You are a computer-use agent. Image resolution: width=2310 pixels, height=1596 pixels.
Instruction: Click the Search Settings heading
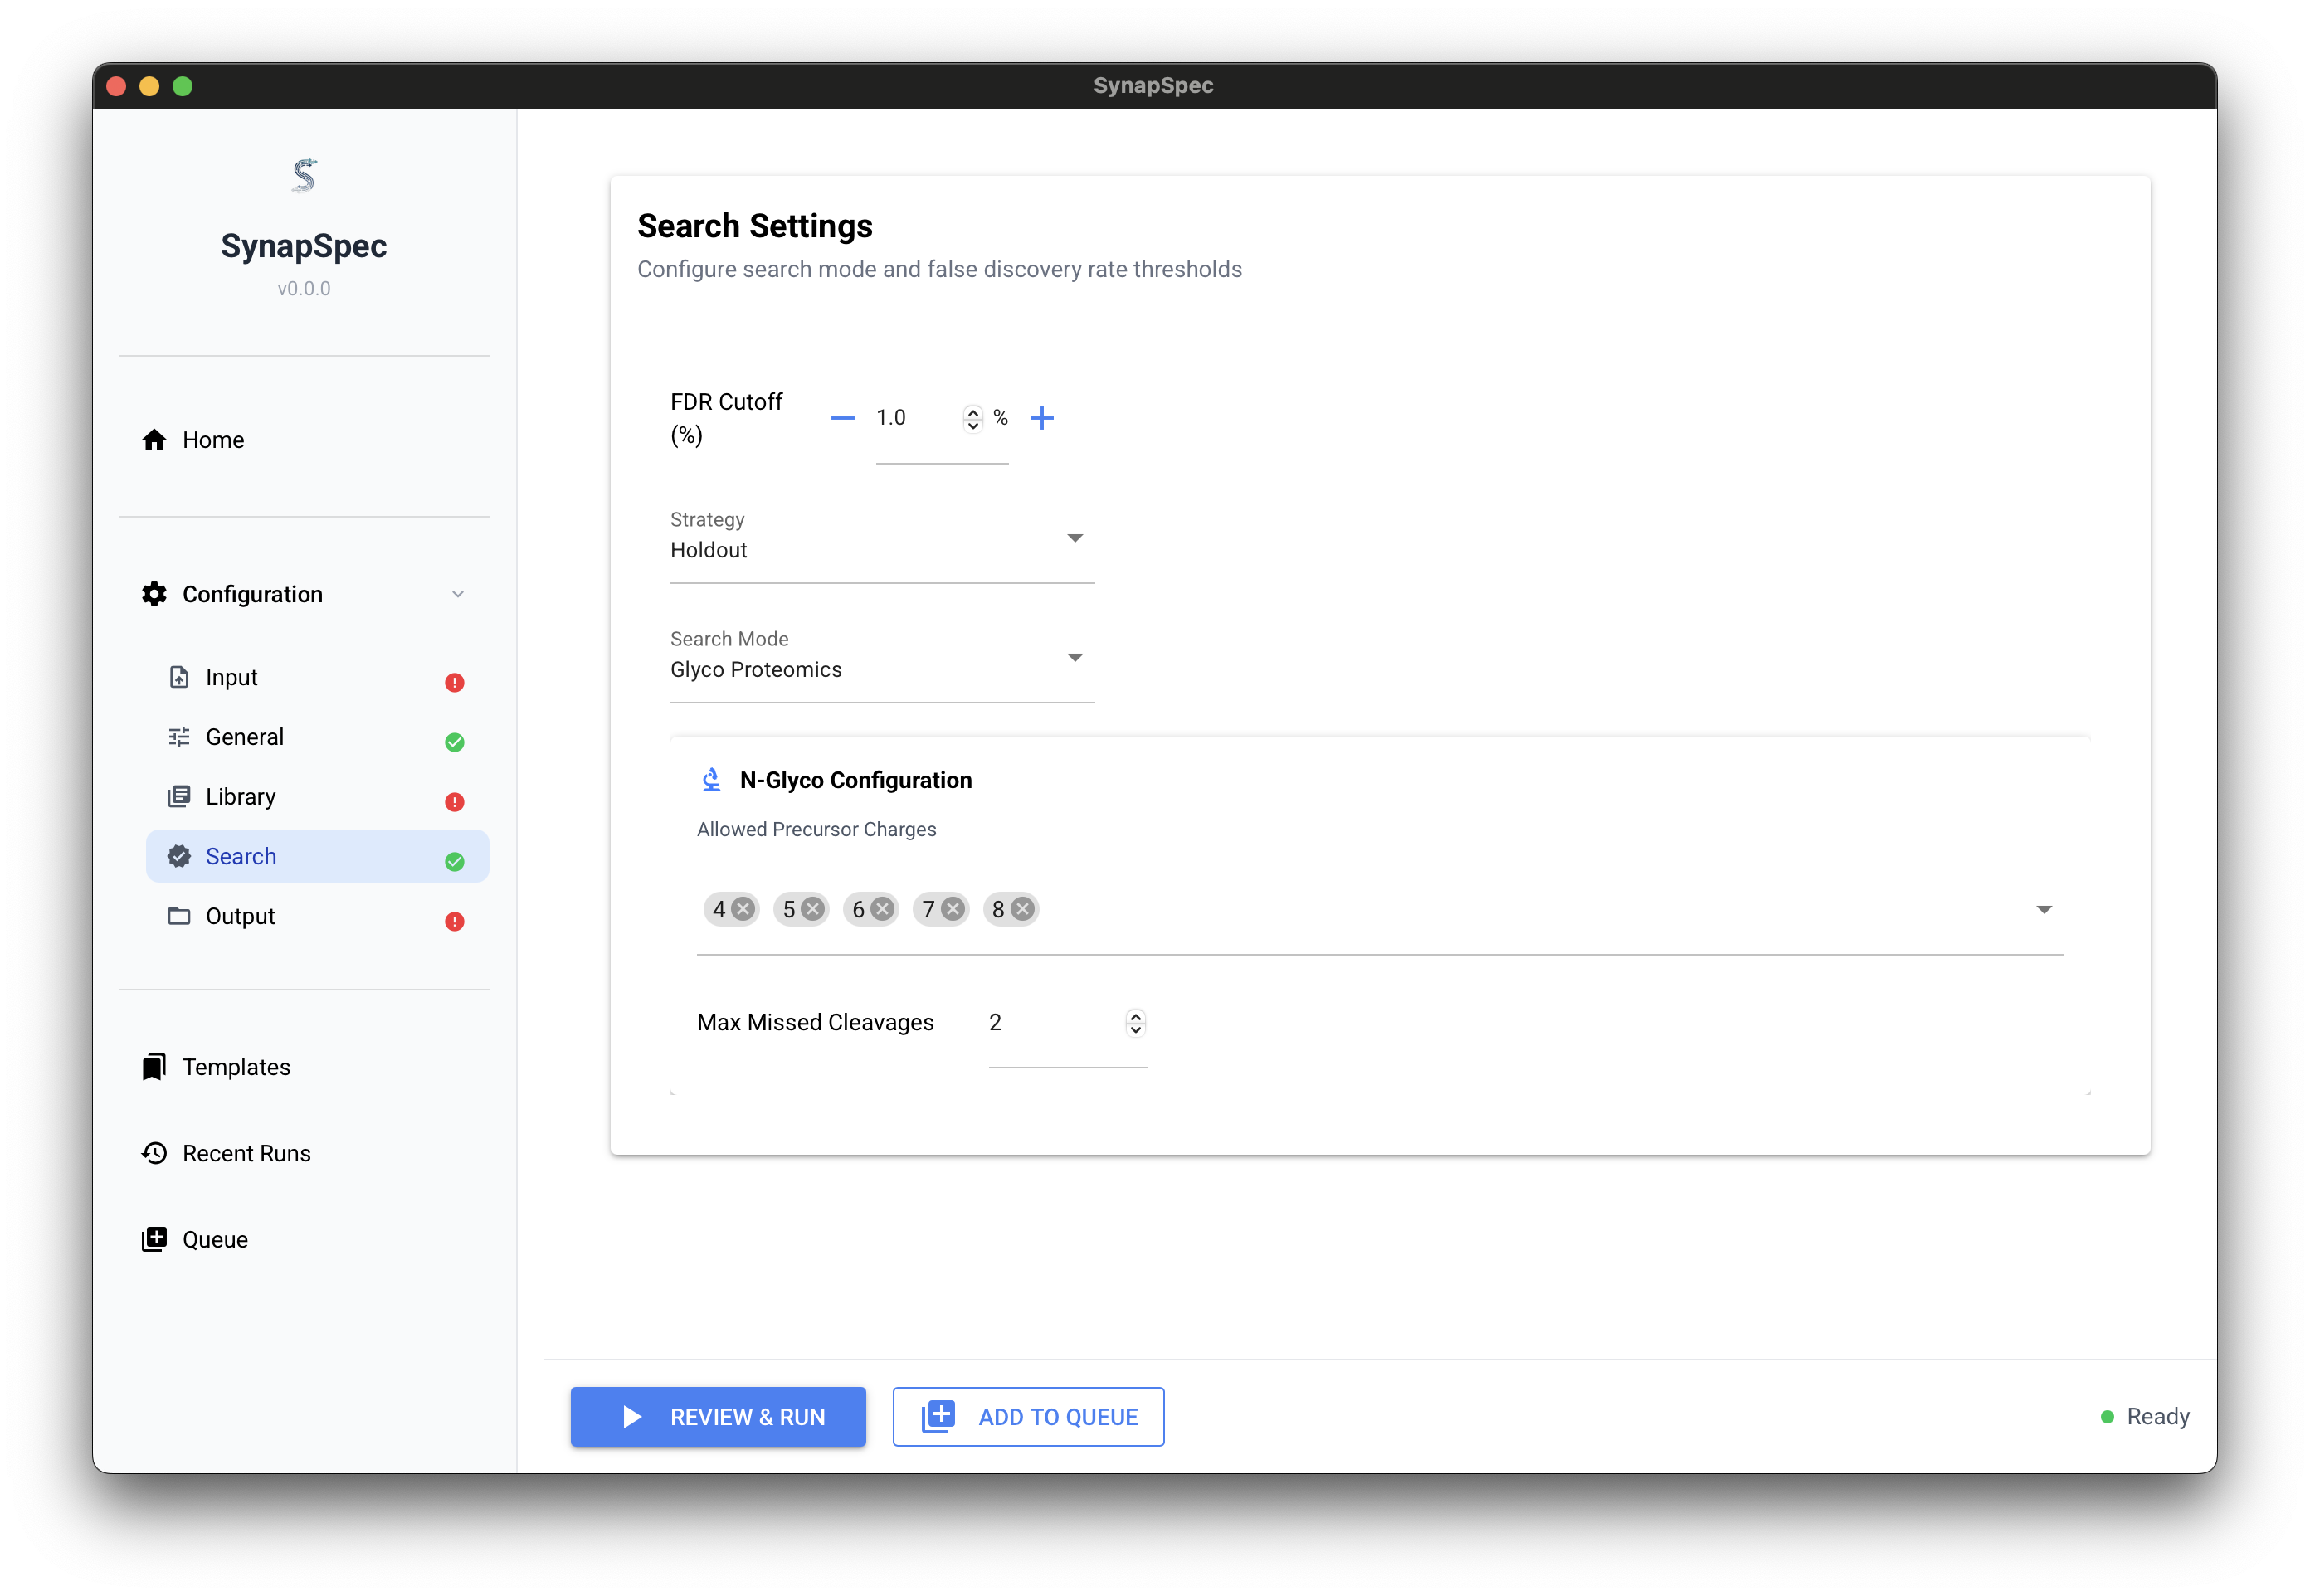(755, 226)
